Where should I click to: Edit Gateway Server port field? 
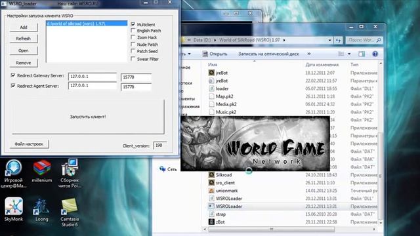point(136,77)
